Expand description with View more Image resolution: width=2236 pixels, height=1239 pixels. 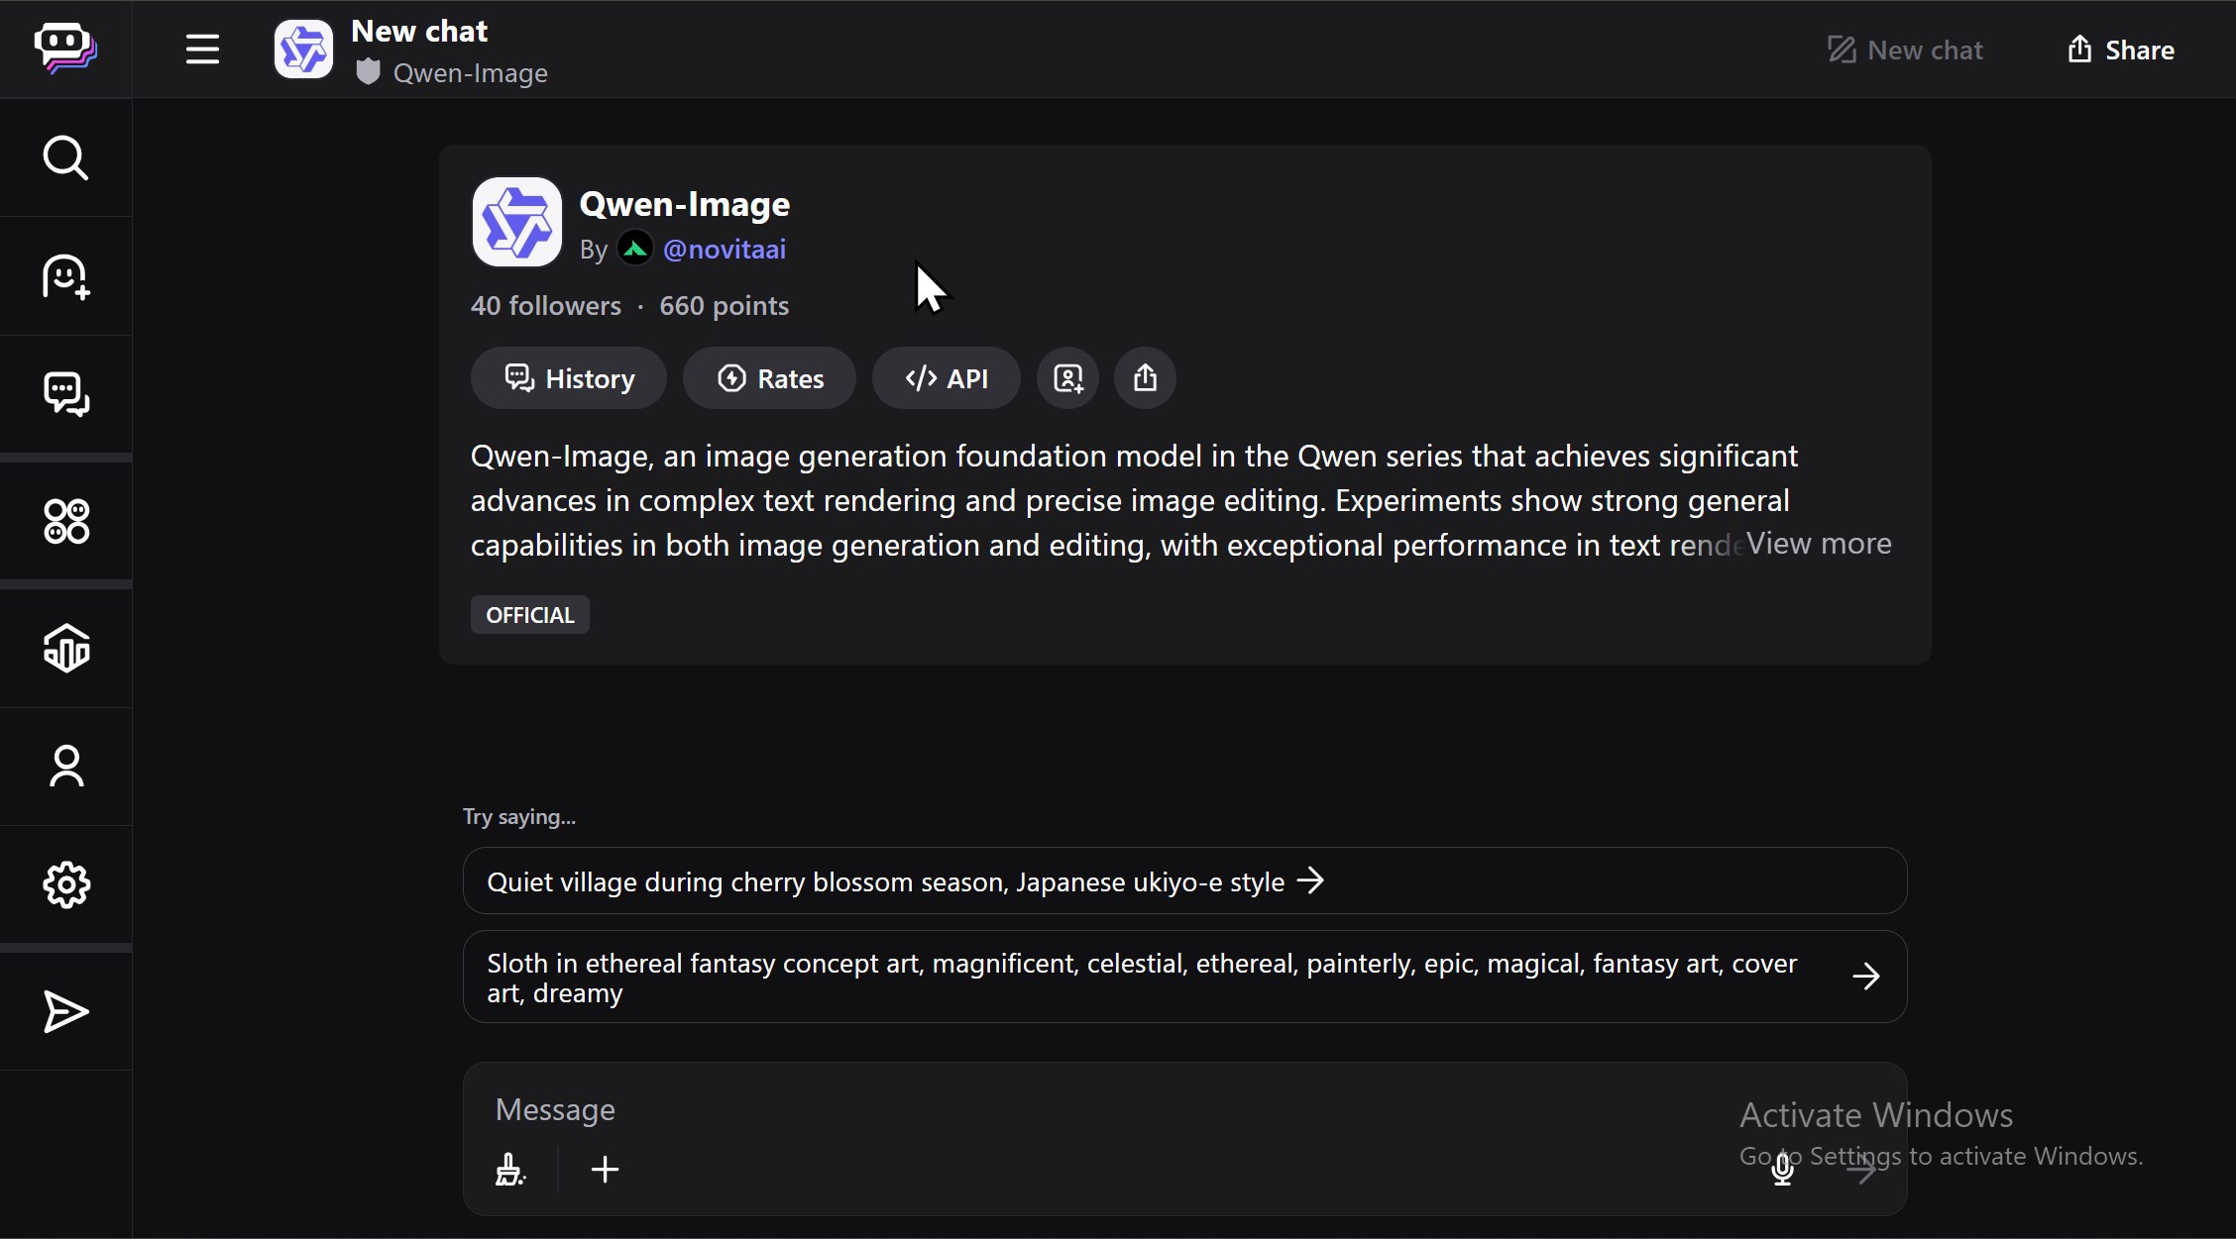[x=1819, y=544]
